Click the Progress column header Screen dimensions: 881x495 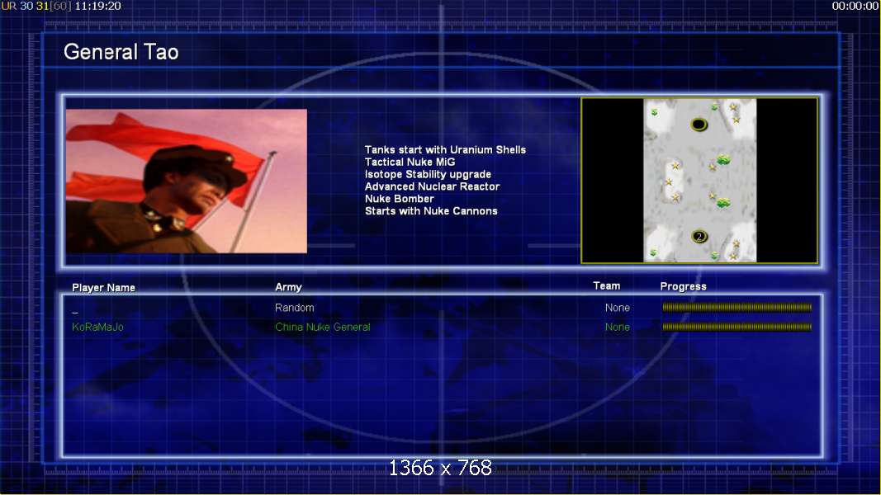(683, 286)
